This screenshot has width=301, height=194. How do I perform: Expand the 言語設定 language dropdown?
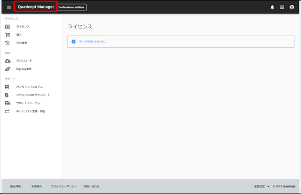pos(262,186)
